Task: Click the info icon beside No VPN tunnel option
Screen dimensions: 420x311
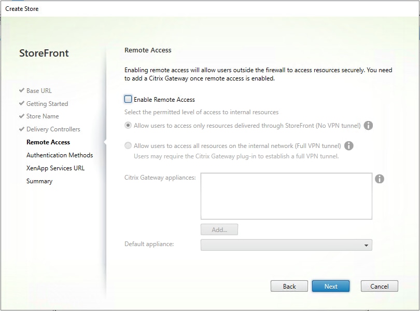Action: click(369, 125)
